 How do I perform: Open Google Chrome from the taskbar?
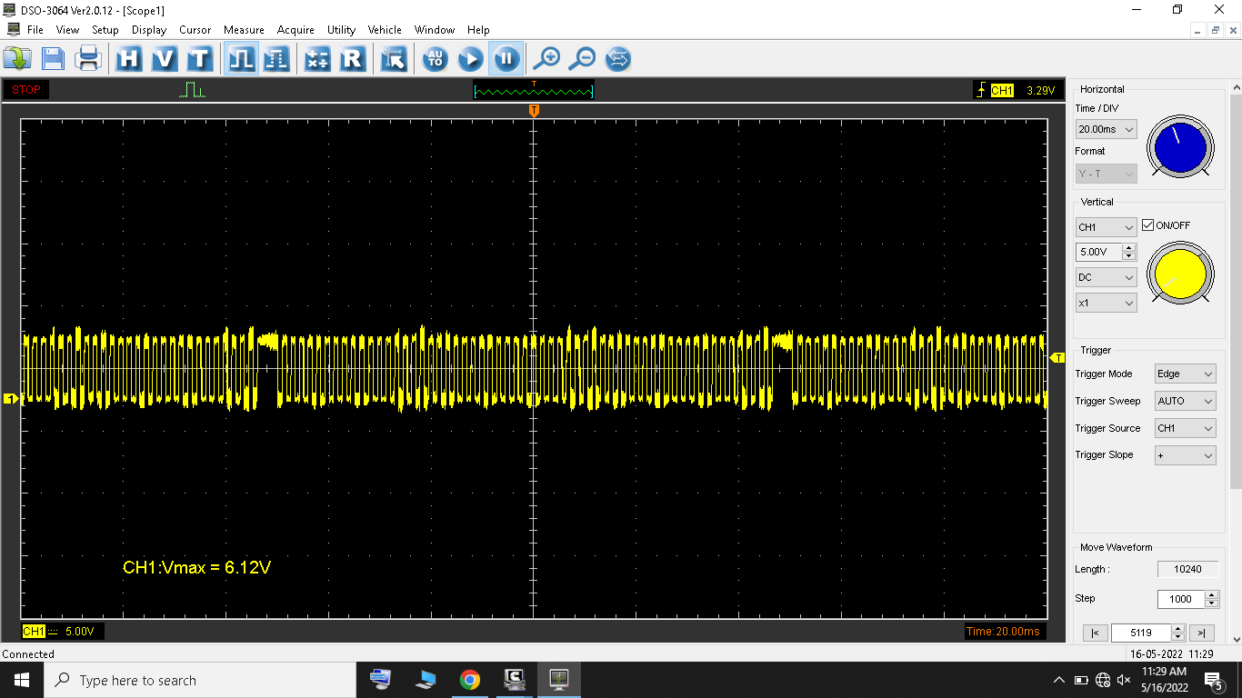[469, 680]
